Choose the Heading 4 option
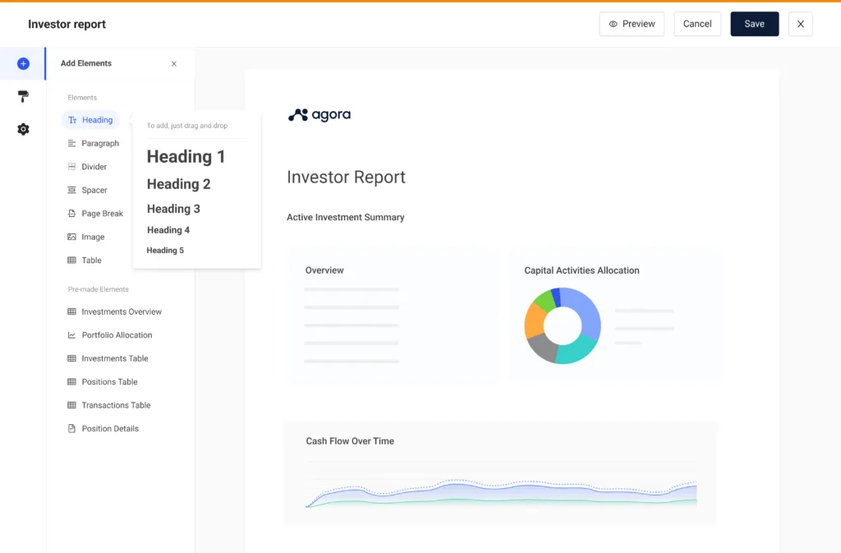Viewport: 841px width, 553px height. click(x=168, y=230)
